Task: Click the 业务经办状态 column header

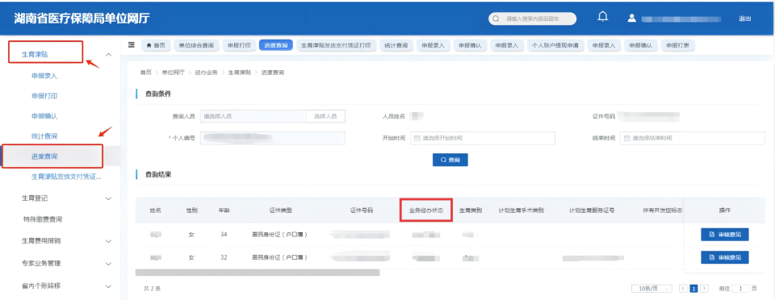Action: (425, 210)
